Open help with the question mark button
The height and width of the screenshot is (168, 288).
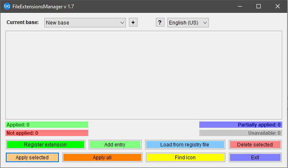coord(160,22)
